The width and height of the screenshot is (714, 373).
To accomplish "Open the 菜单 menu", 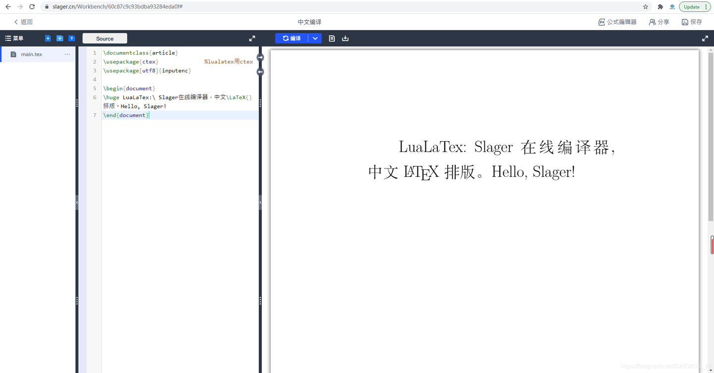I will point(15,38).
